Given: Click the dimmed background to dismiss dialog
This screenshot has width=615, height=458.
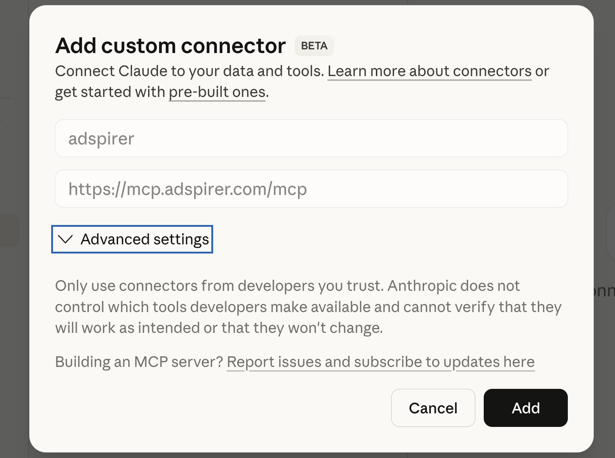Looking at the screenshot, I should click(15, 229).
